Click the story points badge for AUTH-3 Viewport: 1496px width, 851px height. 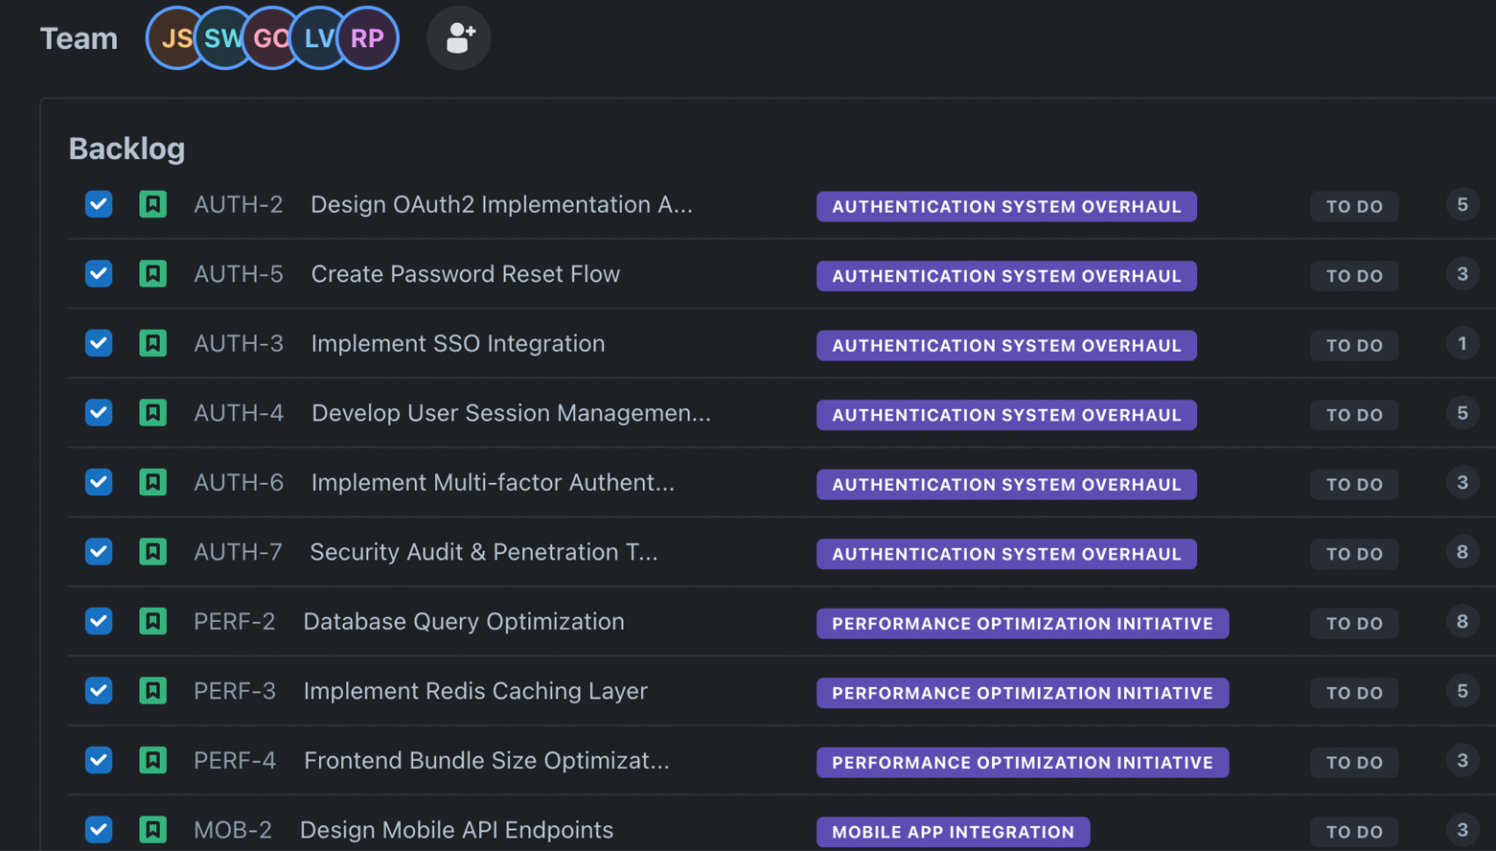pyautogui.click(x=1461, y=343)
